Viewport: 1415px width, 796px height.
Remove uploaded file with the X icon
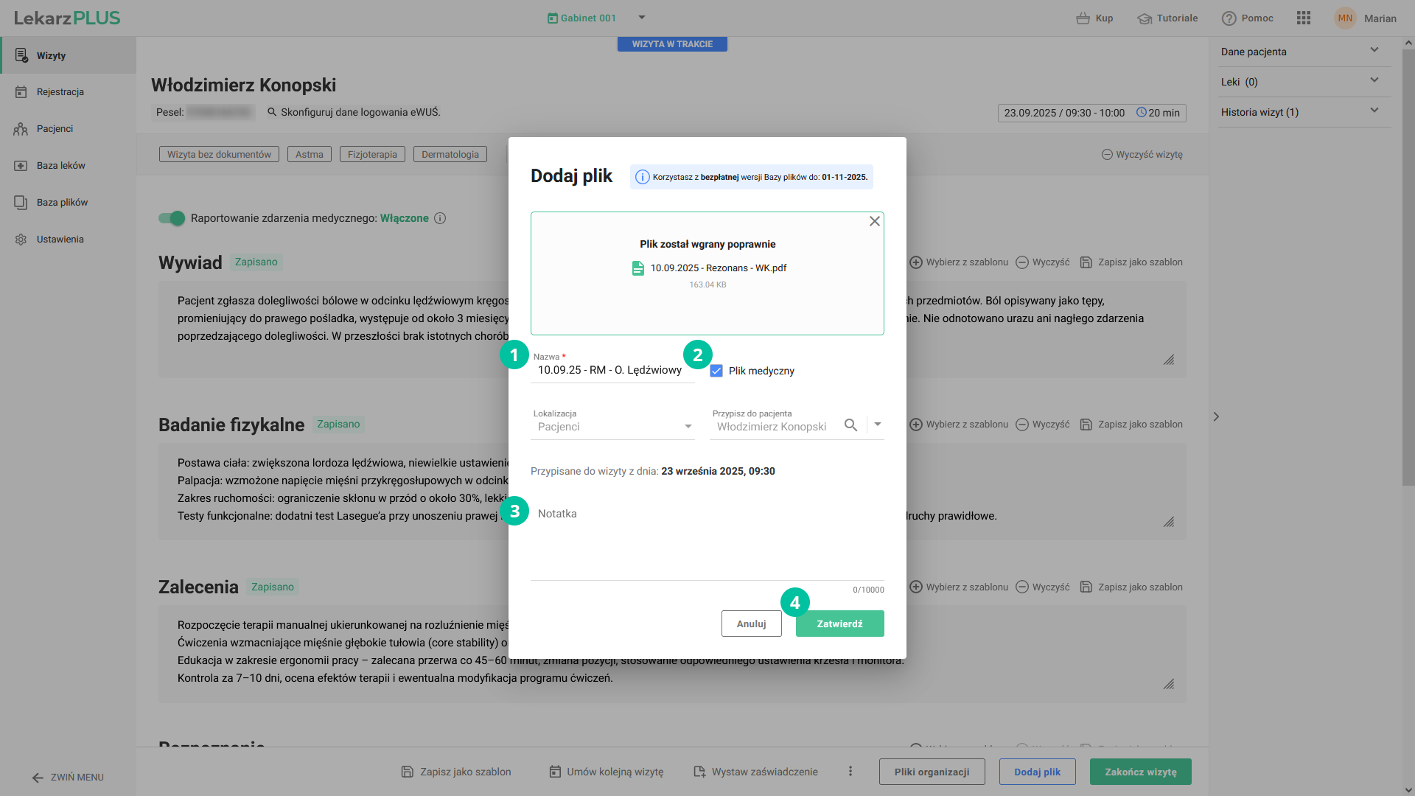(874, 221)
